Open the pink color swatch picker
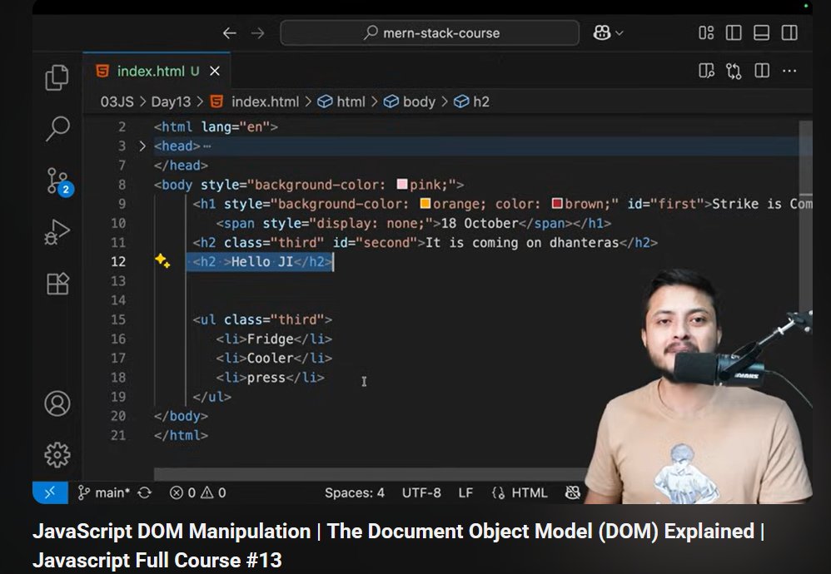The height and width of the screenshot is (574, 831). (x=402, y=185)
